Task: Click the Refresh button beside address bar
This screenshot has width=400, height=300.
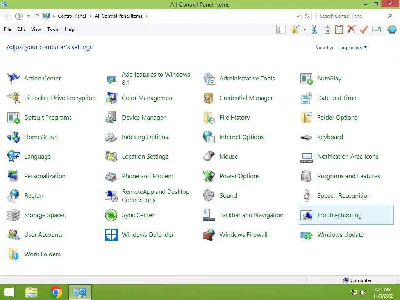Action: click(x=307, y=16)
